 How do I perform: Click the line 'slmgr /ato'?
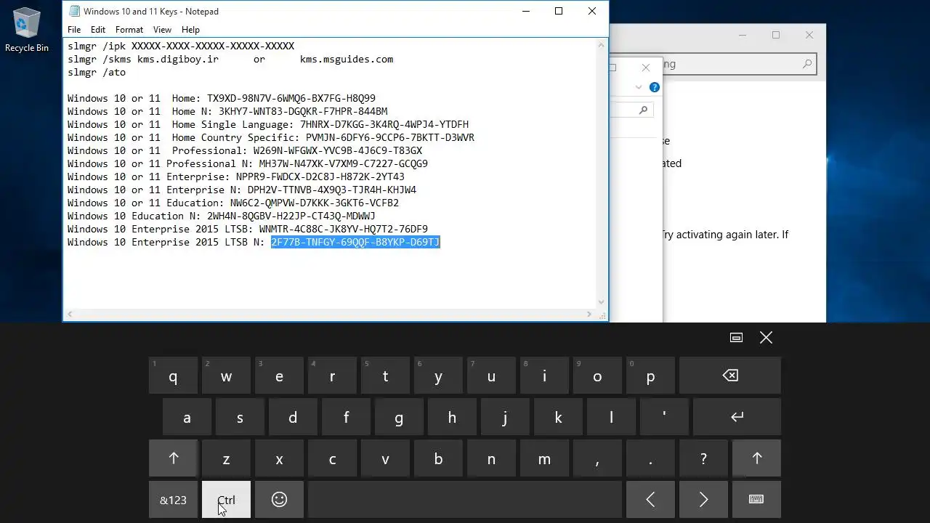[x=97, y=72]
